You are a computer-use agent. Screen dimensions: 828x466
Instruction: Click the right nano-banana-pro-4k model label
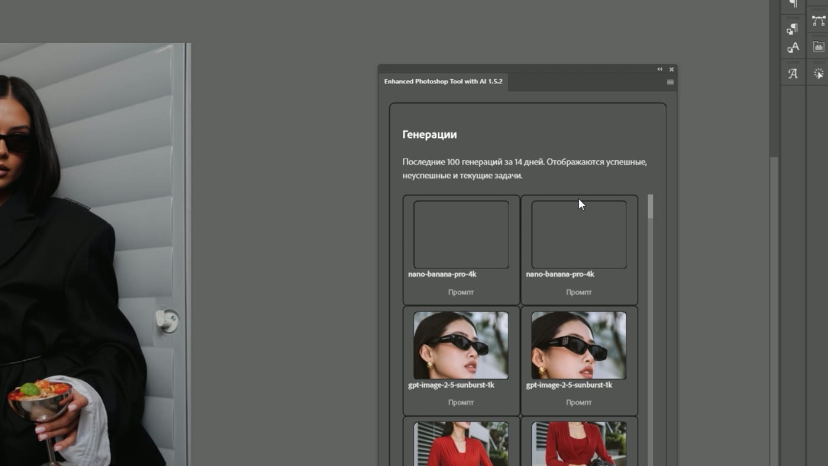click(x=560, y=274)
